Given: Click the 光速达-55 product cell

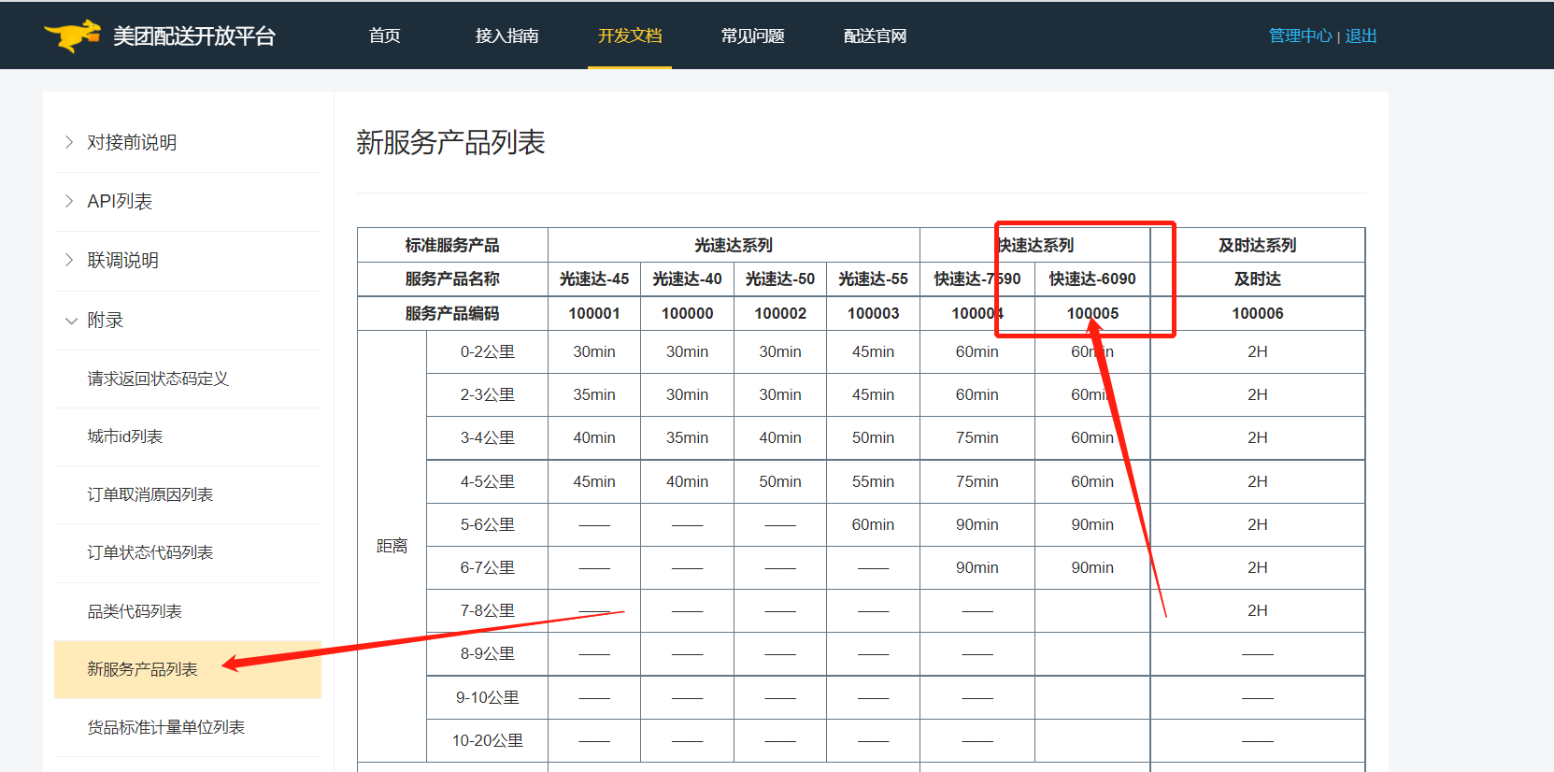Looking at the screenshot, I should tap(873, 279).
